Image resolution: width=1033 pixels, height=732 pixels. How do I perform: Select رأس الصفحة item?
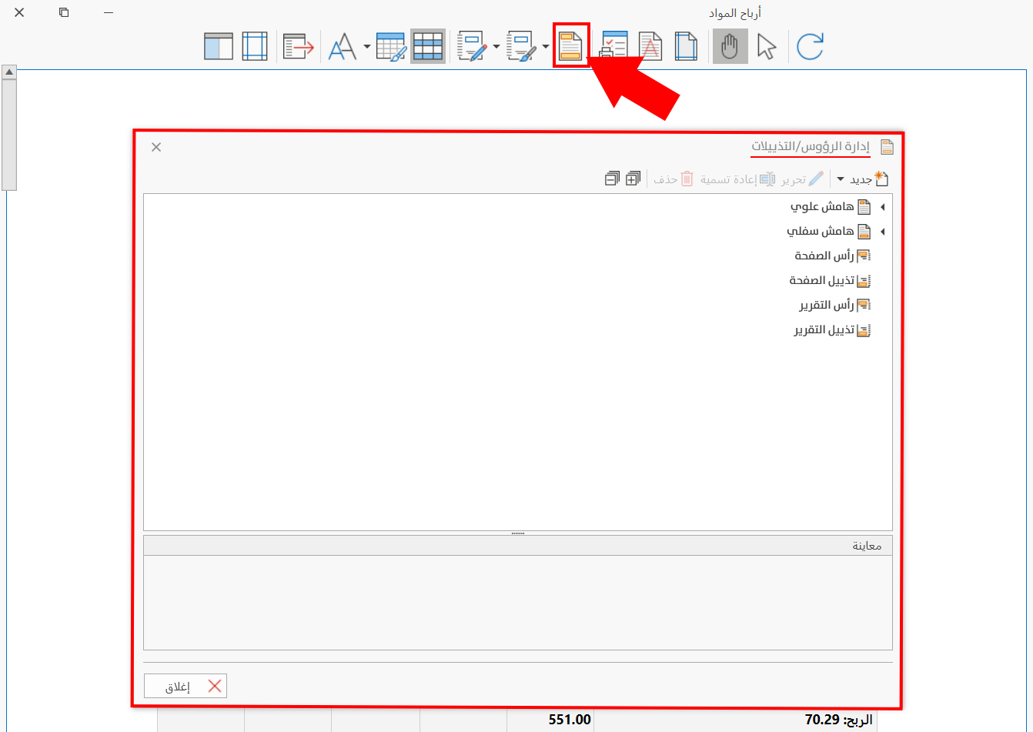coord(833,256)
